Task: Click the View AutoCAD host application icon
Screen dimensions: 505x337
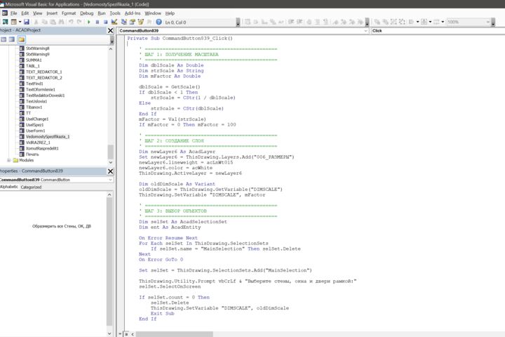Action: click(x=5, y=22)
